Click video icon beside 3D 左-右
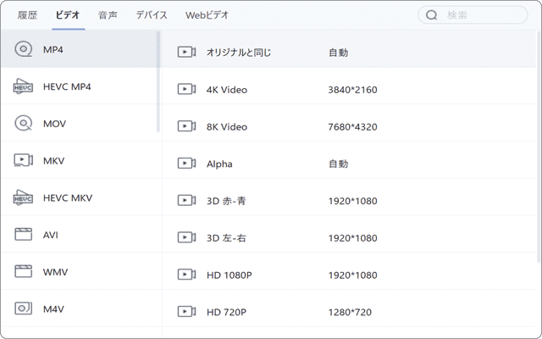This screenshot has width=542, height=339. pyautogui.click(x=186, y=237)
